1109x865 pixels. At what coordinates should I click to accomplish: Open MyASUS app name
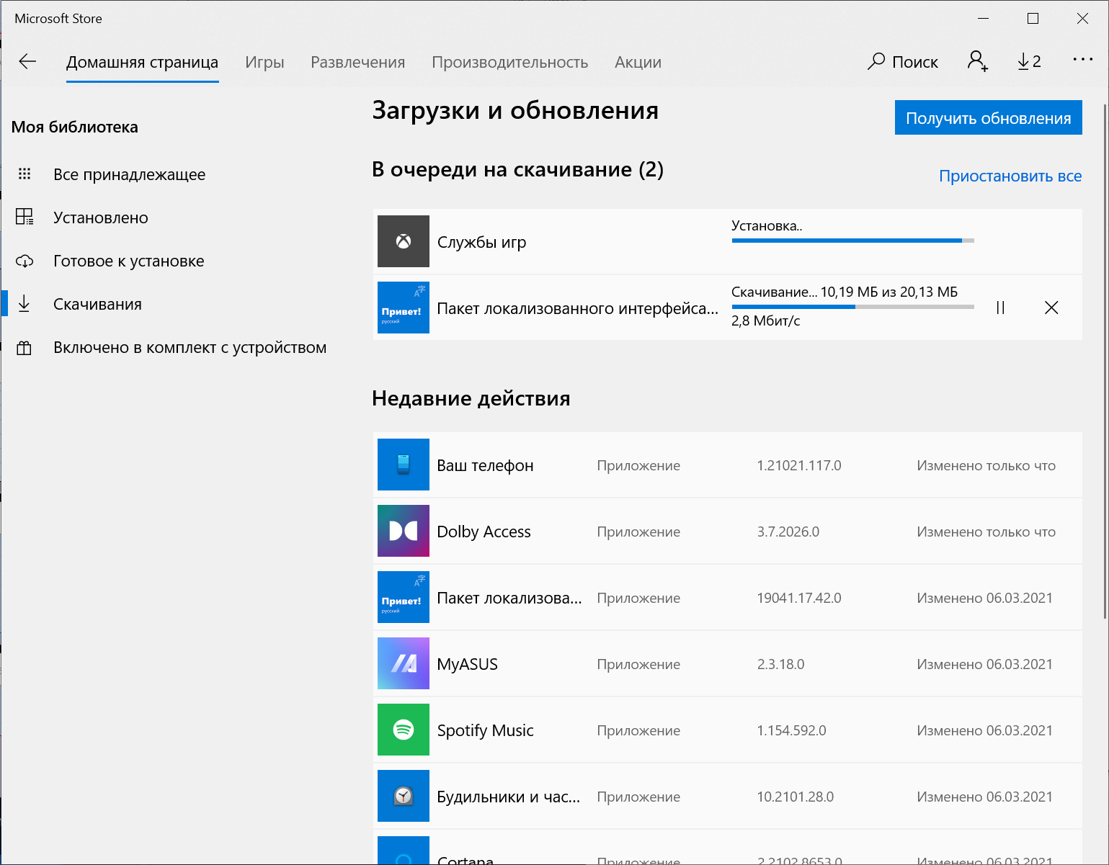click(468, 664)
